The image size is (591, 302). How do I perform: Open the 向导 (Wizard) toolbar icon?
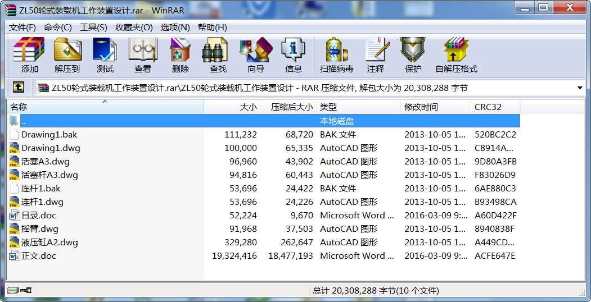pos(256,49)
